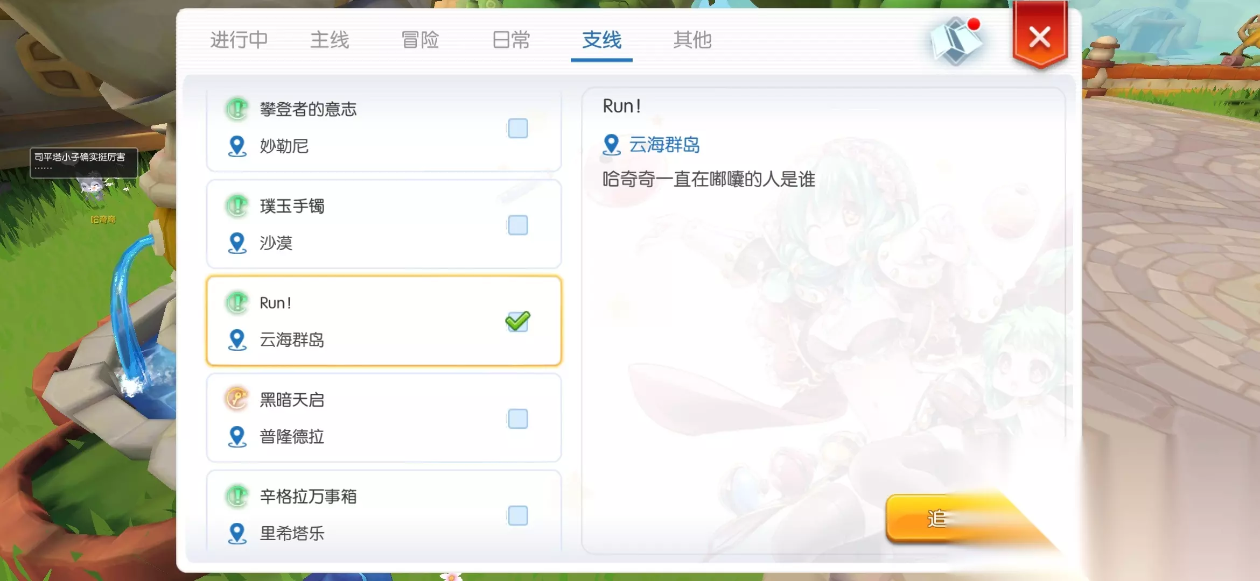Screen dimensions: 1260x581
Task: Click the location pin beside 妙勒尼
Action: pyautogui.click(x=237, y=146)
